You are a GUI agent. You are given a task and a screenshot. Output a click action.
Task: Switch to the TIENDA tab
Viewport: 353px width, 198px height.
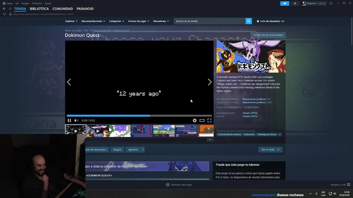tap(20, 9)
